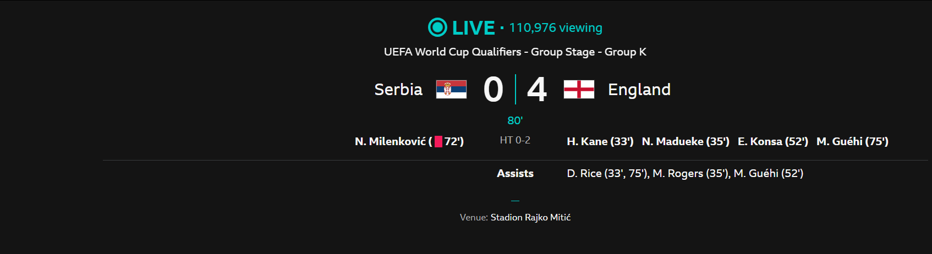Click the LIVE label text
Image resolution: width=932 pixels, height=254 pixels.
474,27
